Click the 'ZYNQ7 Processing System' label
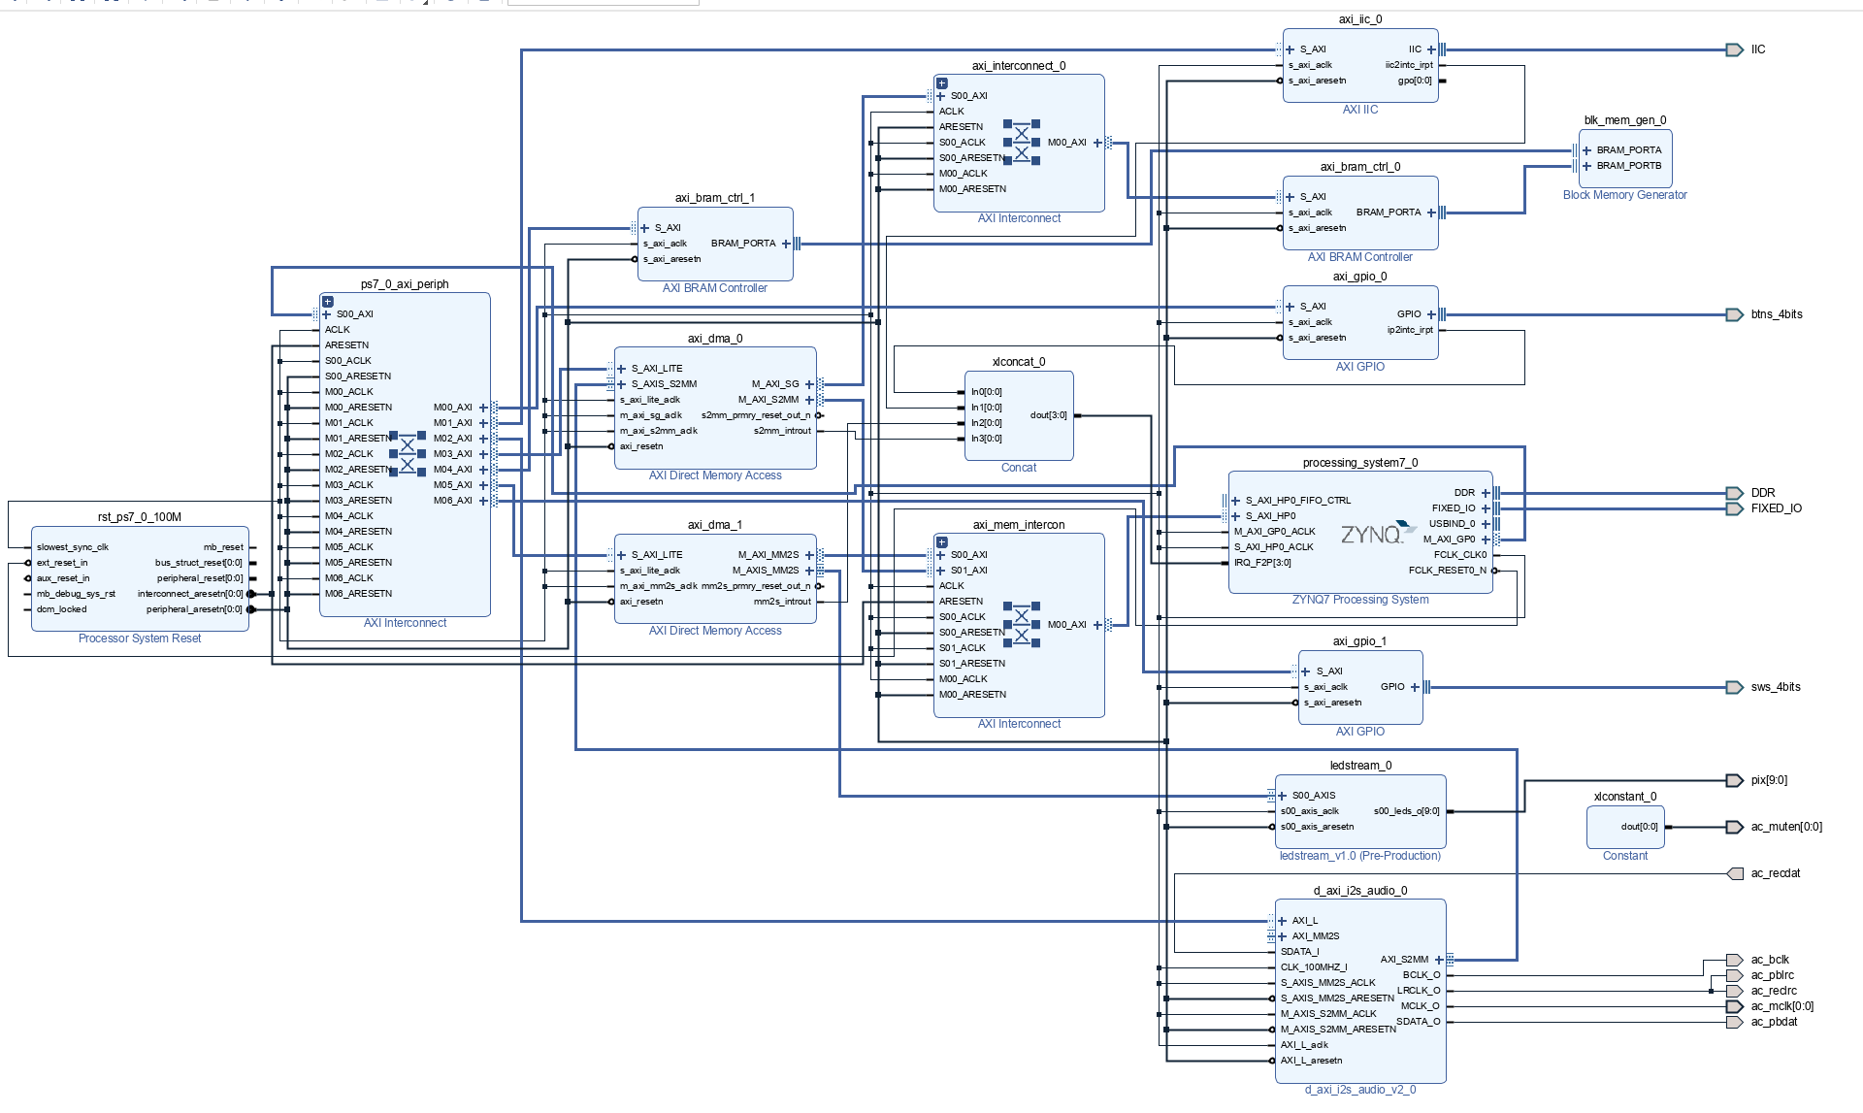This screenshot has width=1863, height=1113. click(x=1360, y=600)
